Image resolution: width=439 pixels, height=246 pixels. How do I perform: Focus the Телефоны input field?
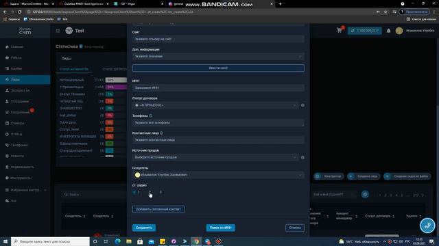coord(218,123)
